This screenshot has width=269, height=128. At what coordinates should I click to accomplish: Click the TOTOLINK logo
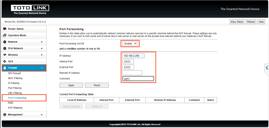click(30, 9)
